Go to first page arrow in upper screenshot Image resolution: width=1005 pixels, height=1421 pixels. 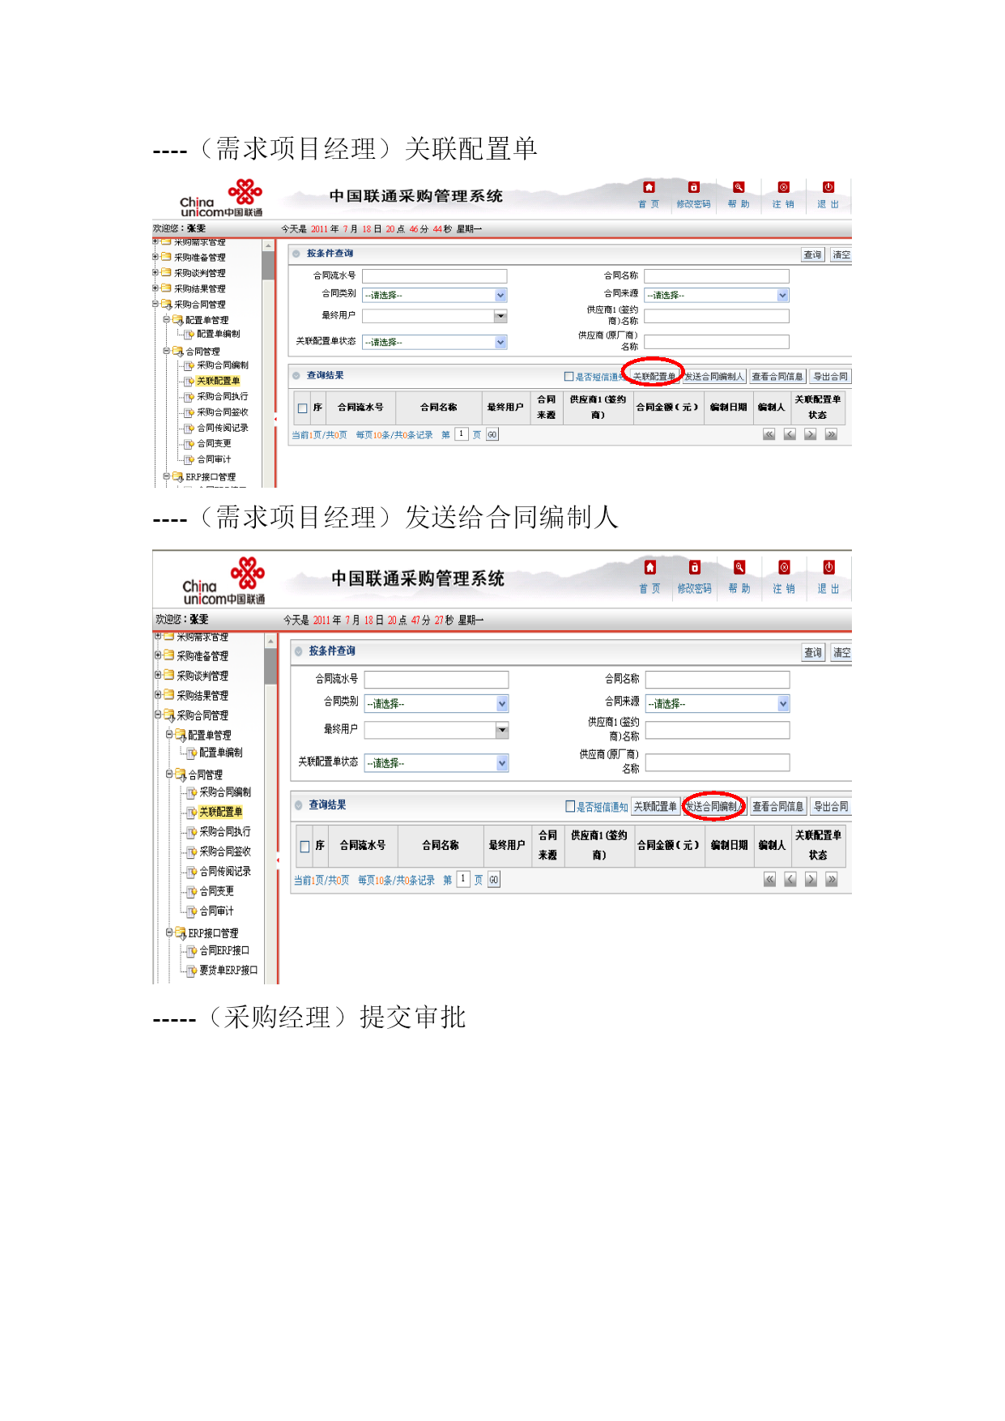pyautogui.click(x=769, y=434)
